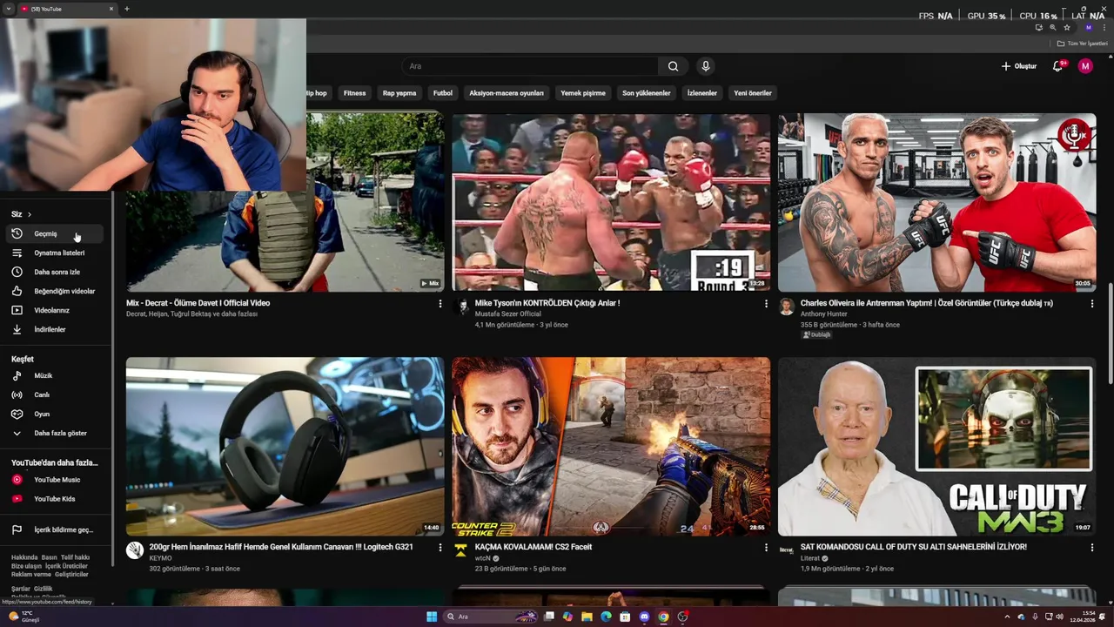The image size is (1114, 627).
Task: Start voice search with microphone icon
Action: point(706,66)
